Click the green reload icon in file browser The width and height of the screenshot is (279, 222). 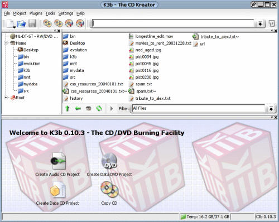tap(99, 108)
